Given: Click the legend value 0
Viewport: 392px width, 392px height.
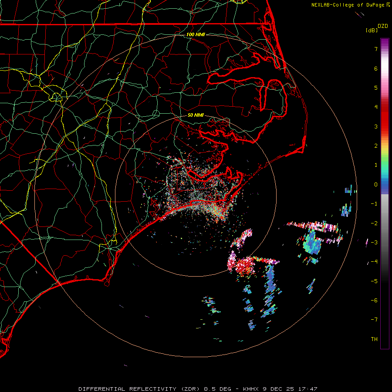Looking at the screenshot, I should [376, 185].
